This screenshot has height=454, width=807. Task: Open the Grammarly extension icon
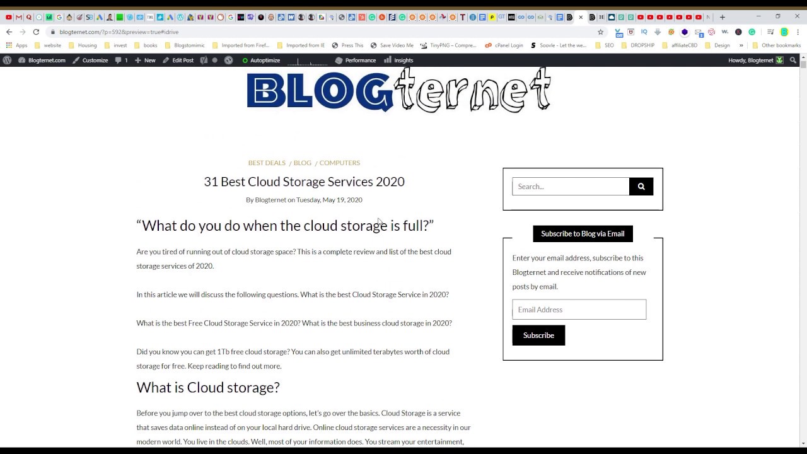pyautogui.click(x=752, y=32)
